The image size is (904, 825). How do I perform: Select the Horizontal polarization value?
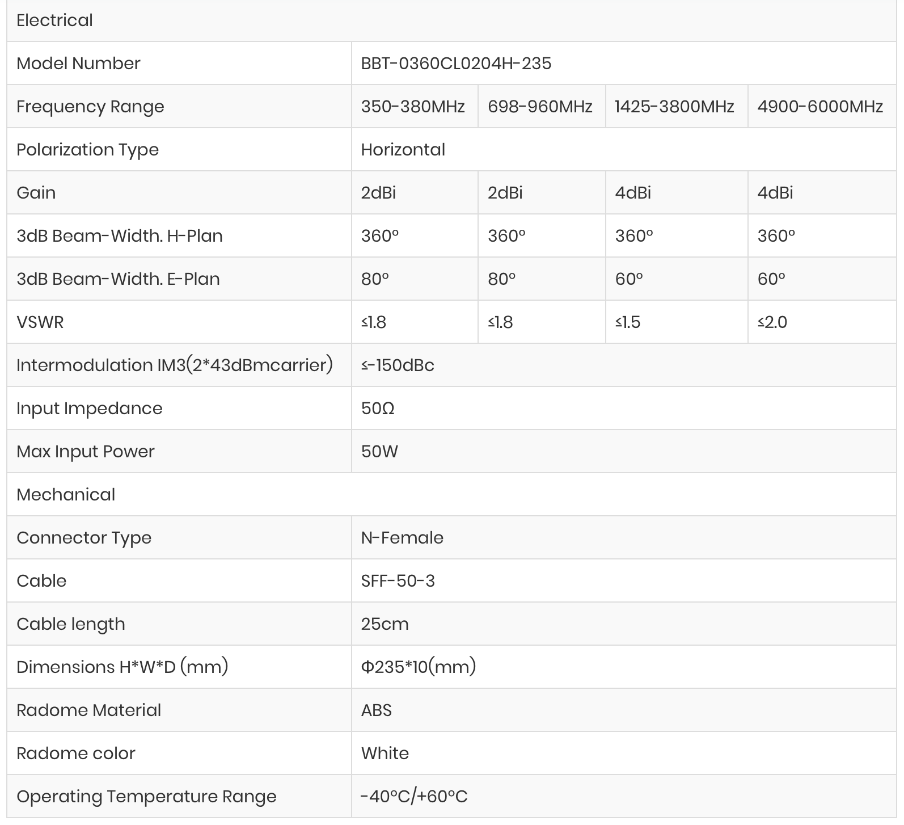(x=403, y=149)
